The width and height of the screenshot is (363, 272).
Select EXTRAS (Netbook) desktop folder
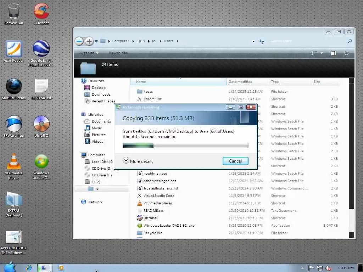point(14,204)
